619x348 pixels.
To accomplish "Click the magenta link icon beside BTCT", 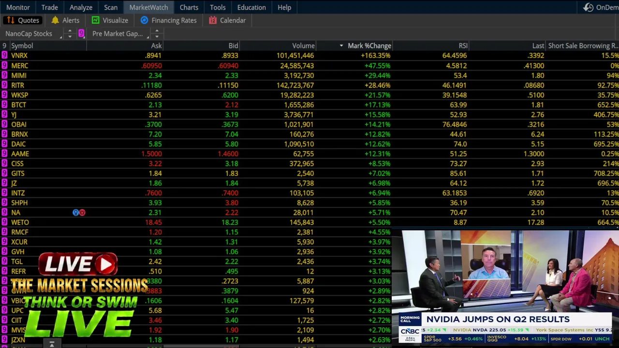I will pyautogui.click(x=4, y=104).
